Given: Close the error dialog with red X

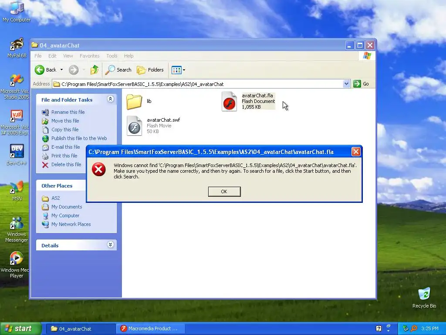Looking at the screenshot, I should pyautogui.click(x=356, y=151).
